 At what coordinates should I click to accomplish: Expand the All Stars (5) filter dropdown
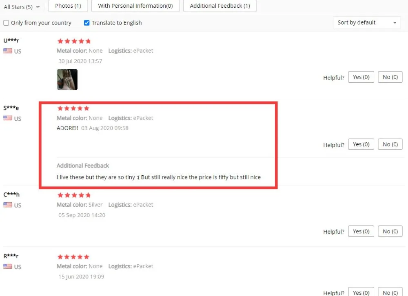22,7
